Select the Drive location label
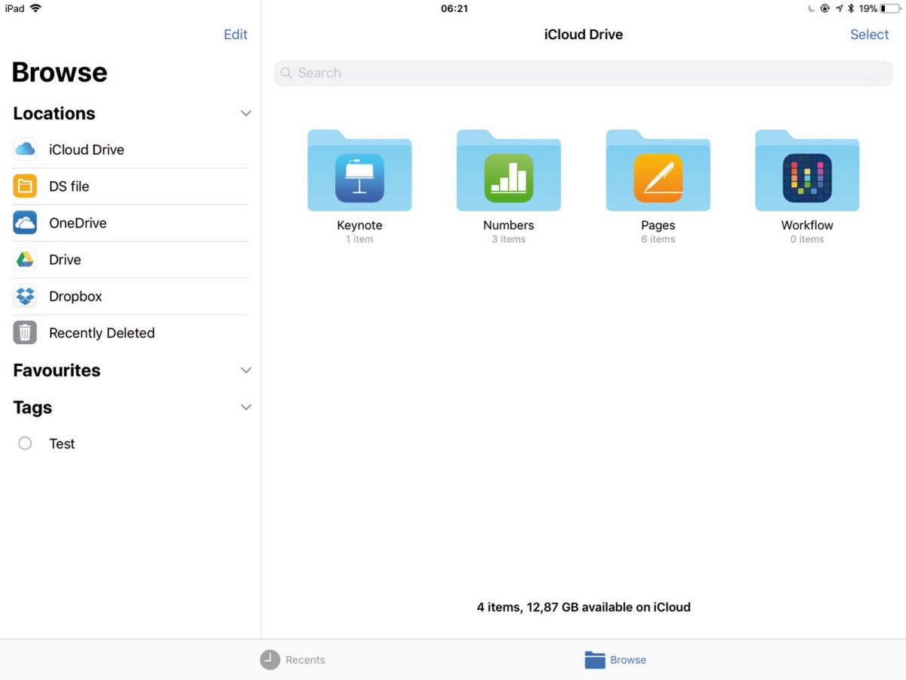Screen dimensions: 906x680 [65, 260]
